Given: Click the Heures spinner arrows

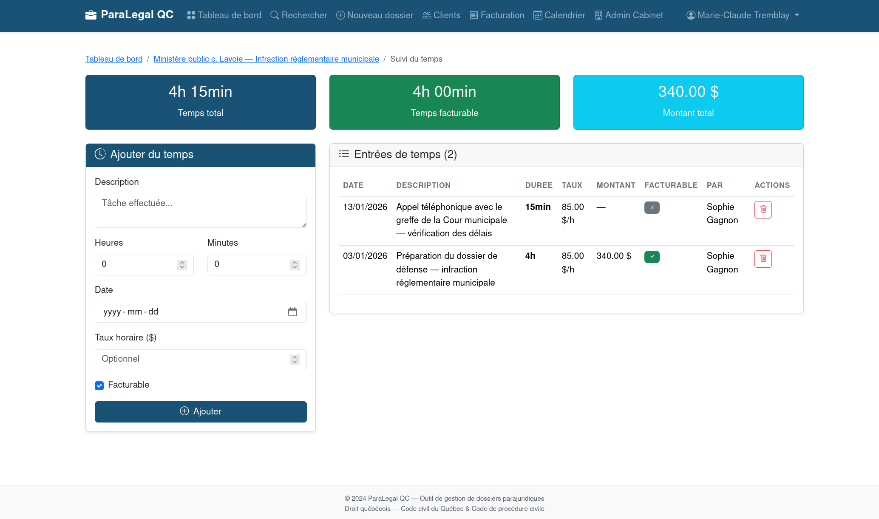Looking at the screenshot, I should coord(182,265).
